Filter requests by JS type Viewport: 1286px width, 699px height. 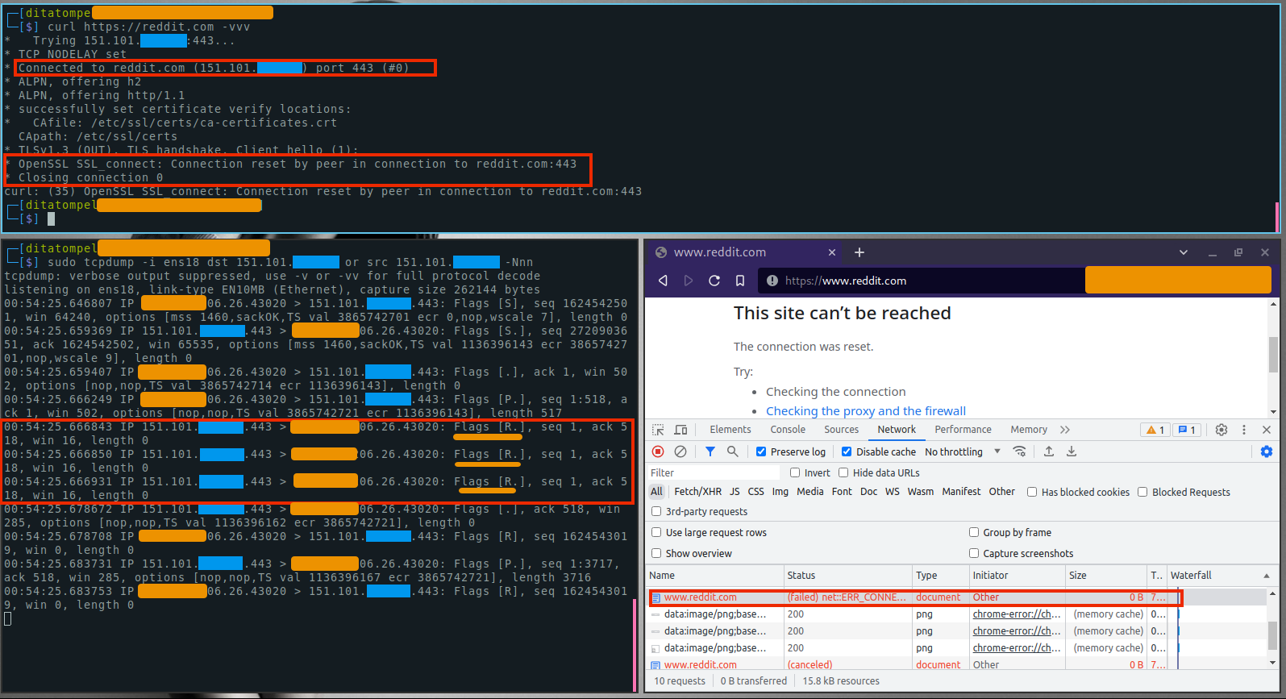[x=735, y=492]
